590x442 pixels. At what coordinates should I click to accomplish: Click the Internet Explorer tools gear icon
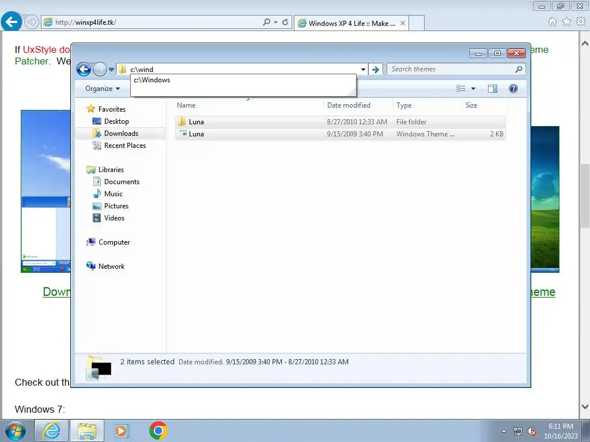click(581, 22)
